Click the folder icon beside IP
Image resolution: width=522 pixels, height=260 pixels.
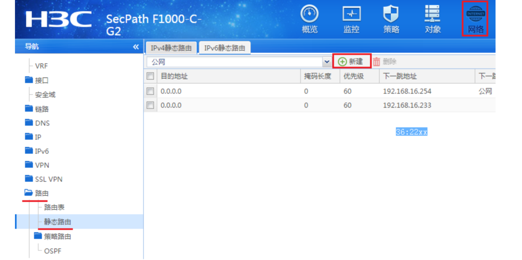pyautogui.click(x=29, y=136)
